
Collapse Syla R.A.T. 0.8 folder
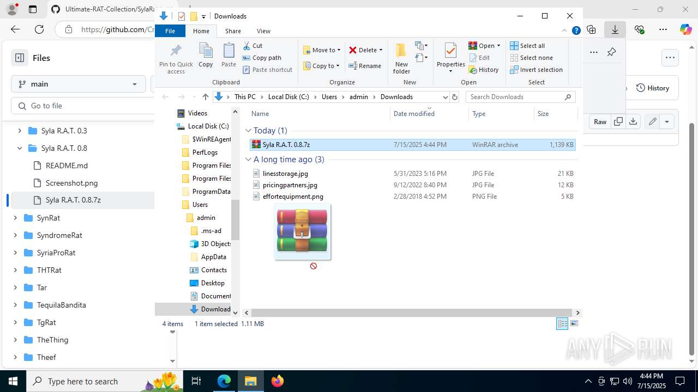coord(20,148)
